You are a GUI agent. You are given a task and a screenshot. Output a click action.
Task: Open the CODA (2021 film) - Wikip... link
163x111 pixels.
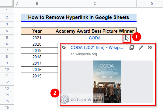97,47
